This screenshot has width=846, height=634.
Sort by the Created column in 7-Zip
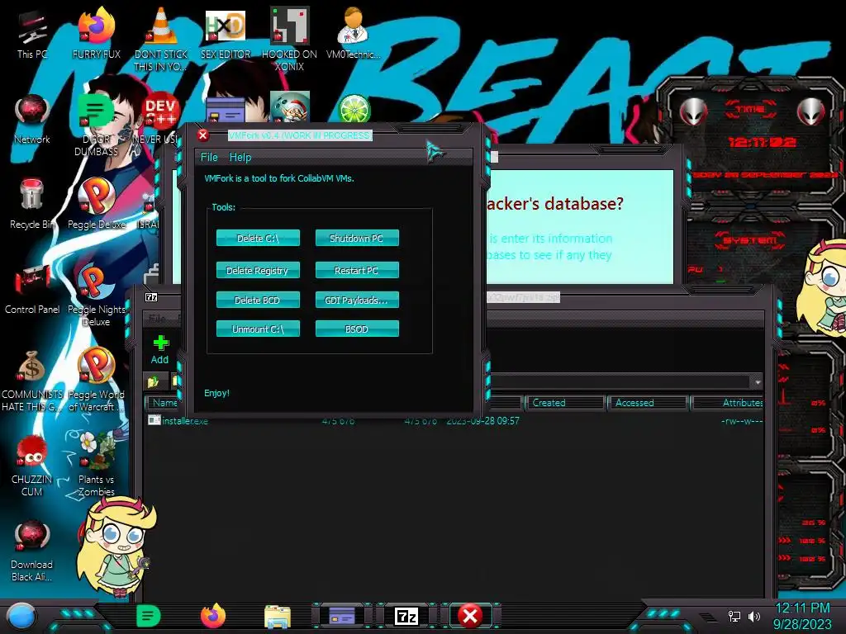click(x=563, y=403)
